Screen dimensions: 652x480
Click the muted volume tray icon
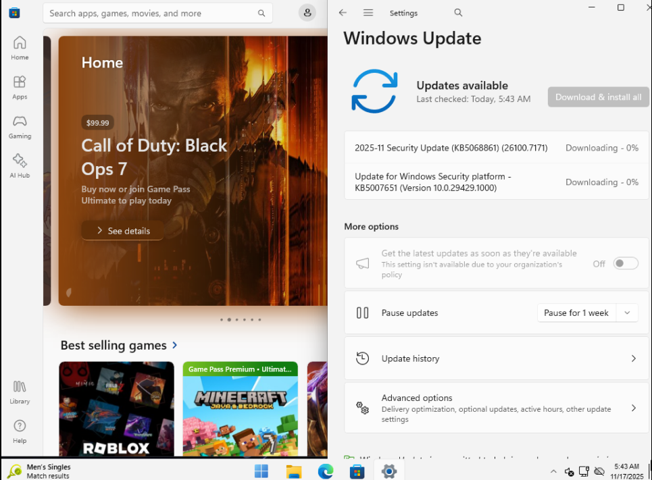tap(569, 471)
